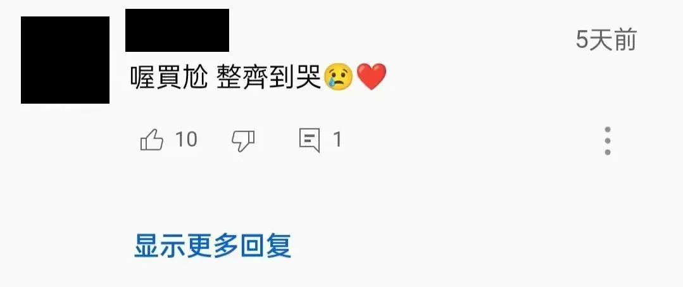The height and width of the screenshot is (287, 683).
Task: Click the 5天前 timestamp
Action: coord(606,40)
